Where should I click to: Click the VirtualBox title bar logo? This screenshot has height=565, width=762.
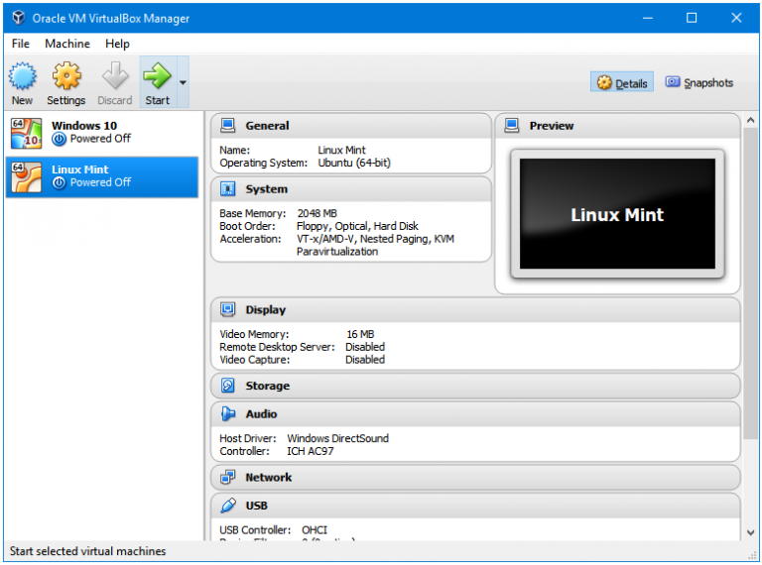(x=18, y=18)
